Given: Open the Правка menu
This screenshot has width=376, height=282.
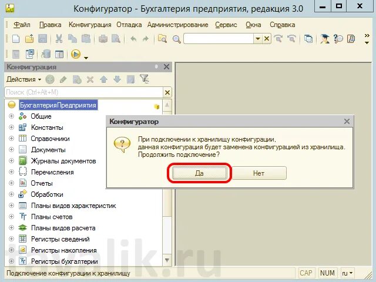Looking at the screenshot, I should pyautogui.click(x=50, y=25).
